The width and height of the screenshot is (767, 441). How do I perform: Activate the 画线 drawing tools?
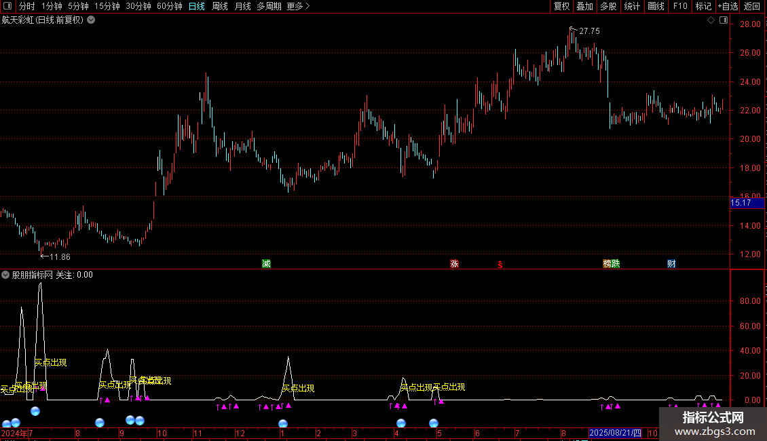656,6
